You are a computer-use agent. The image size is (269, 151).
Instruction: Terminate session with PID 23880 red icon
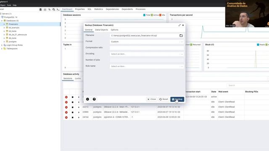click(66, 112)
